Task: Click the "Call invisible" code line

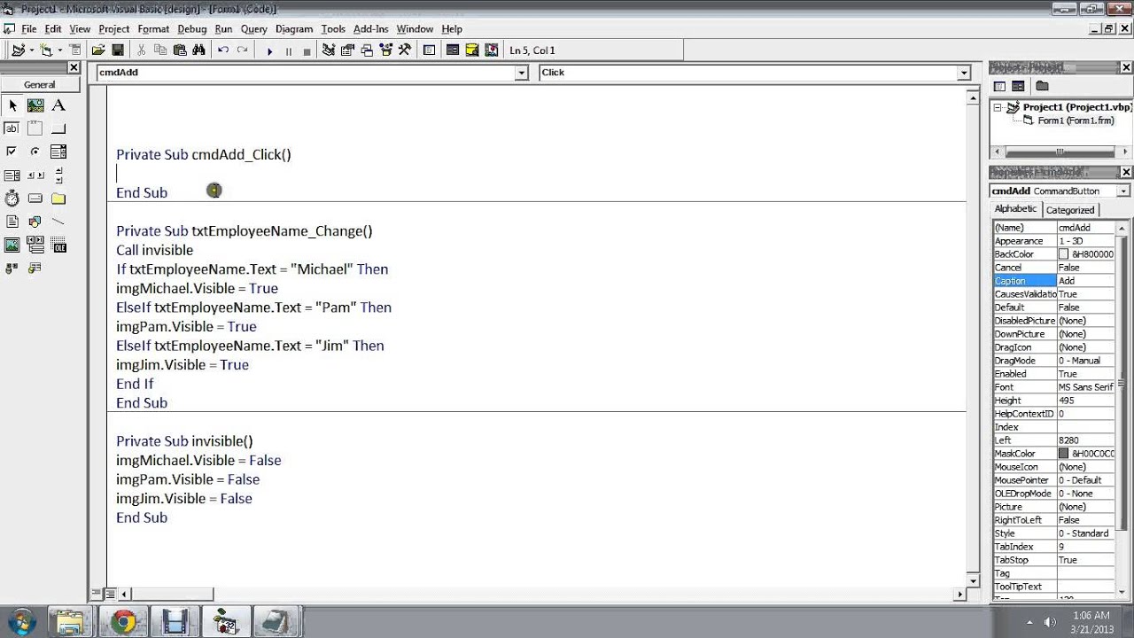Action: (x=154, y=250)
